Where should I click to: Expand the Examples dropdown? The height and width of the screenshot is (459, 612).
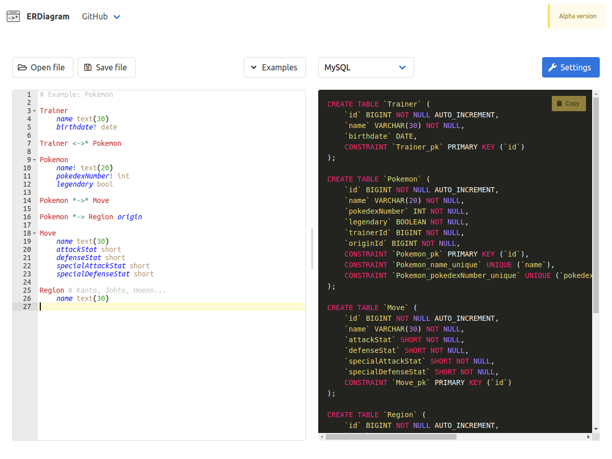(275, 67)
